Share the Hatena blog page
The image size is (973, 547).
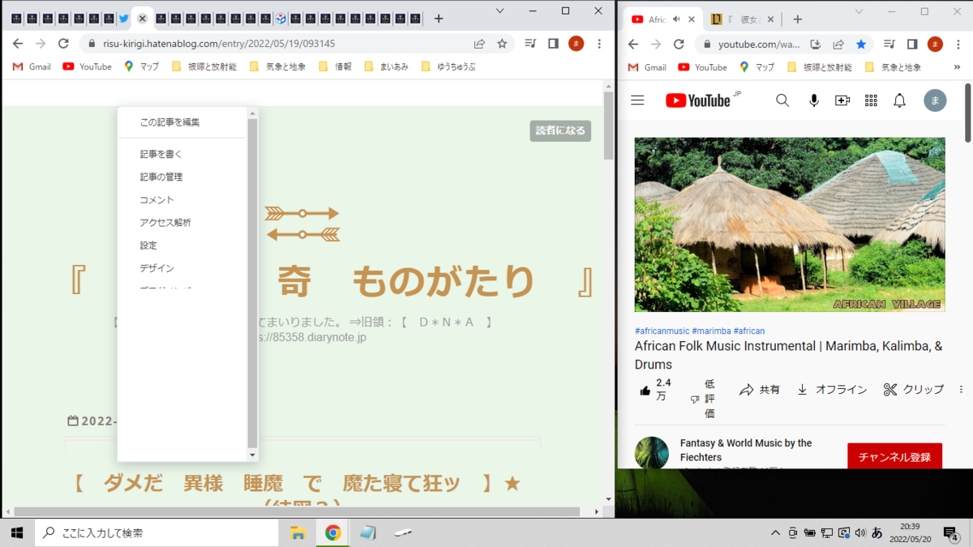[479, 44]
